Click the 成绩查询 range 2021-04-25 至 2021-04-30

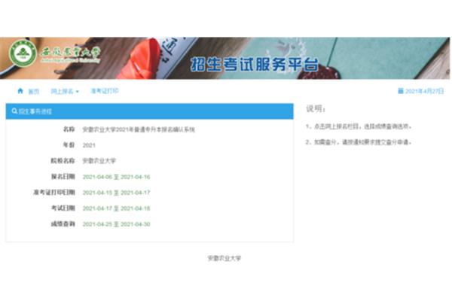[x=117, y=224]
